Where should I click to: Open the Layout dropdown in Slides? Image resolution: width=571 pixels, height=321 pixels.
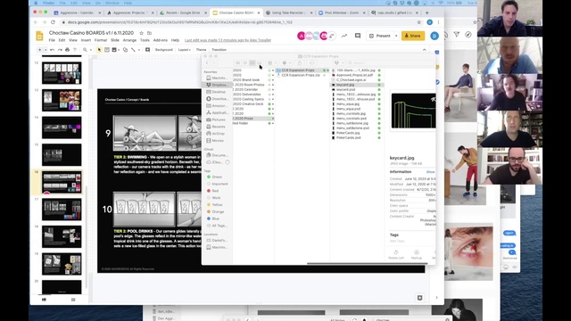coord(185,50)
